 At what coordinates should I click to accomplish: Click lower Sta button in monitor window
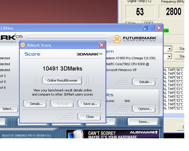pos(180,56)
